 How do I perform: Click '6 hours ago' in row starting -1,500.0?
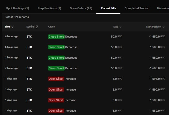pyautogui.click(x=11, y=47)
